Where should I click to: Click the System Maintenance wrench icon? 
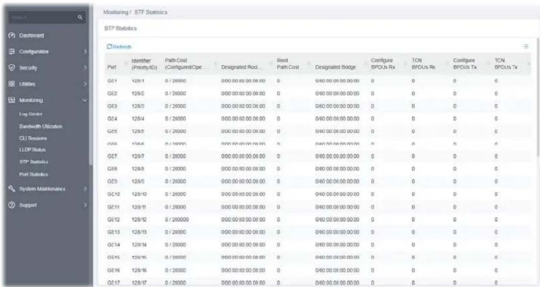[12, 189]
